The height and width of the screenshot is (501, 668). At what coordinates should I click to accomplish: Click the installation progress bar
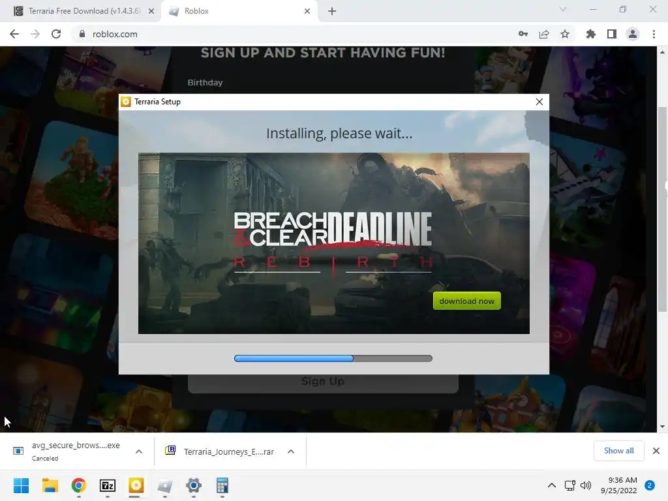[333, 358]
